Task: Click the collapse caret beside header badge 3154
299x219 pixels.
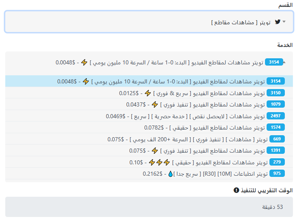Action: [x=284, y=62]
